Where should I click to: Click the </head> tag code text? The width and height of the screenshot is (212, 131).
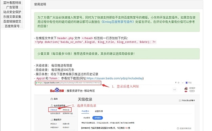tap(87, 38)
